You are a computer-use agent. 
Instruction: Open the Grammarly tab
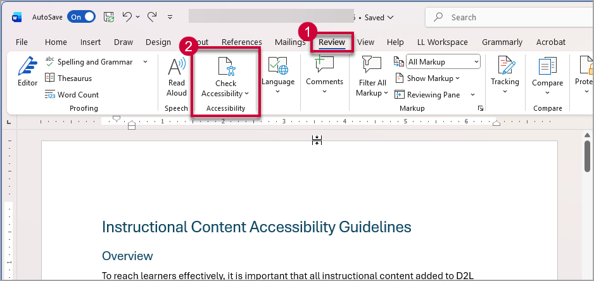click(x=502, y=42)
